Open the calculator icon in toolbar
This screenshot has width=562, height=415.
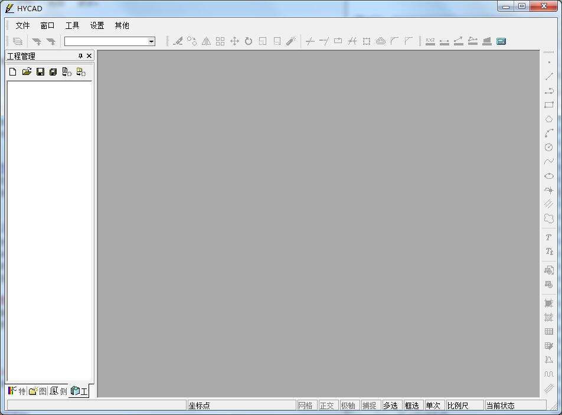pos(501,41)
